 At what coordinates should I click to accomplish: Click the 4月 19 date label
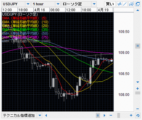click(x=103, y=10)
